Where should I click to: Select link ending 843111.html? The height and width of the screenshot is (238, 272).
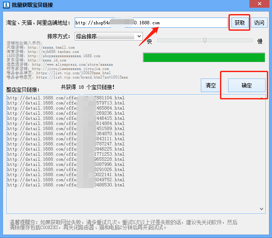point(66,139)
